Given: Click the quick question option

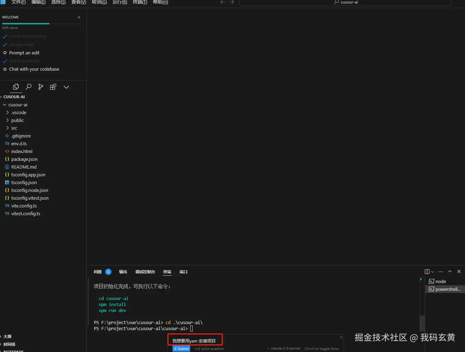Looking at the screenshot, I should (209, 349).
